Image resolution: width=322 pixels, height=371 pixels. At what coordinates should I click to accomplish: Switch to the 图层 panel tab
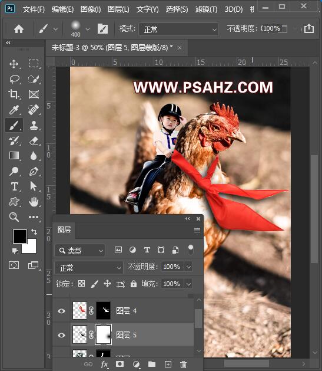tap(64, 230)
